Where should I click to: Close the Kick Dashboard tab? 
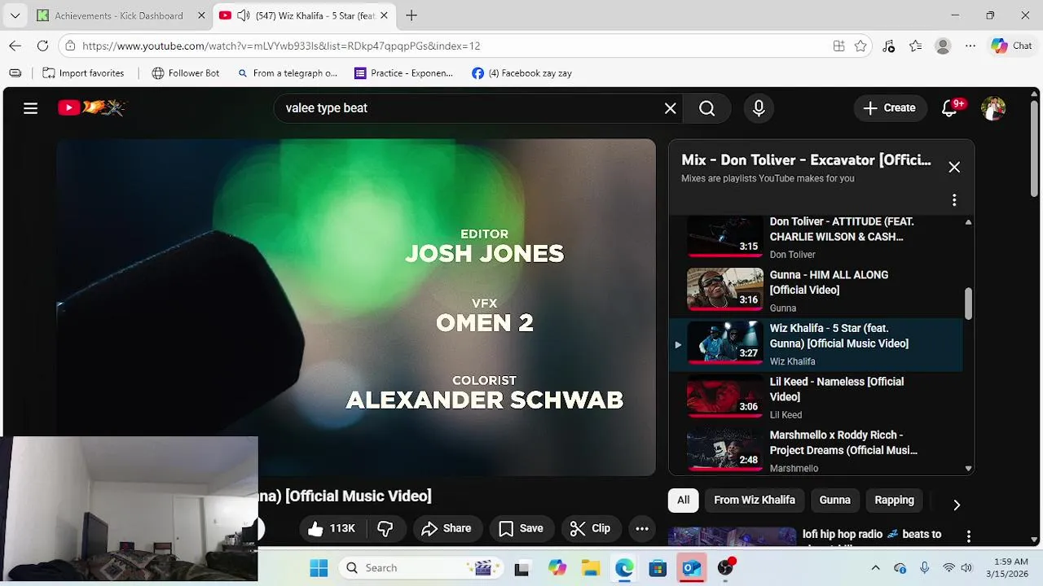(x=201, y=15)
